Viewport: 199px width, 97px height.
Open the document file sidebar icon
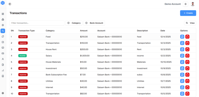(3, 65)
